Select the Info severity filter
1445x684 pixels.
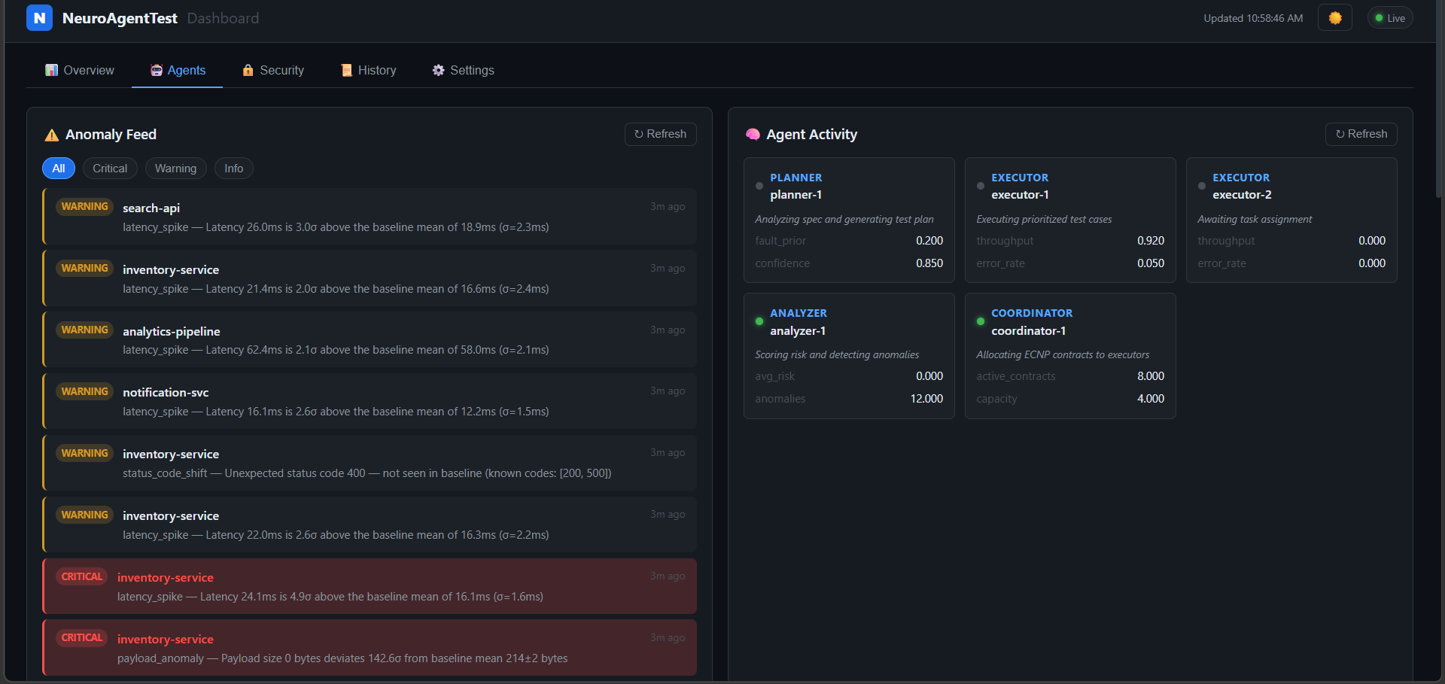click(233, 168)
